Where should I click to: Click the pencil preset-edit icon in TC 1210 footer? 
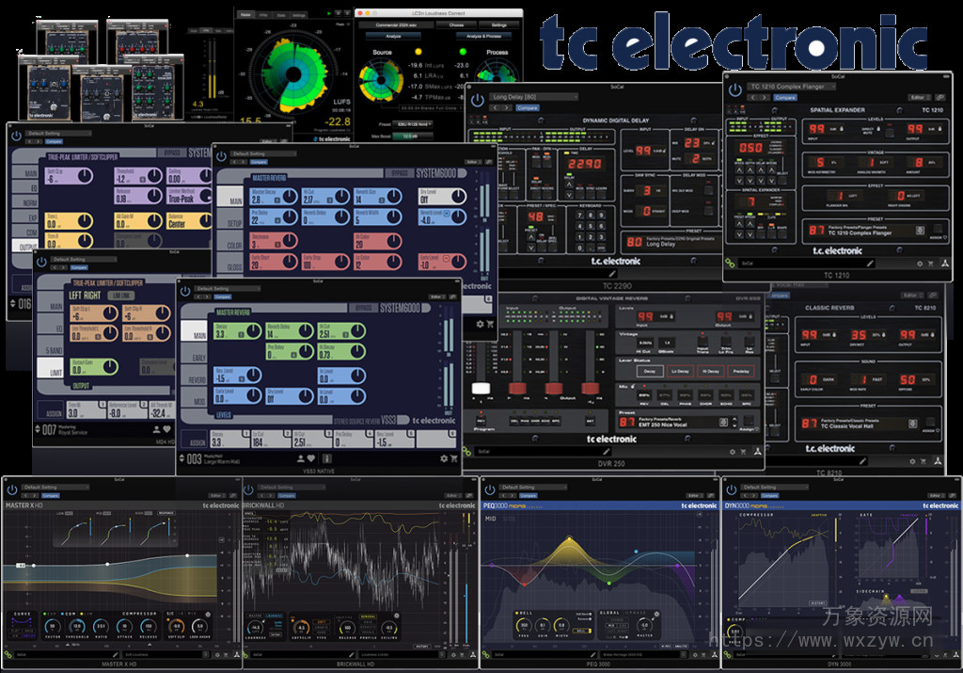pos(870,264)
